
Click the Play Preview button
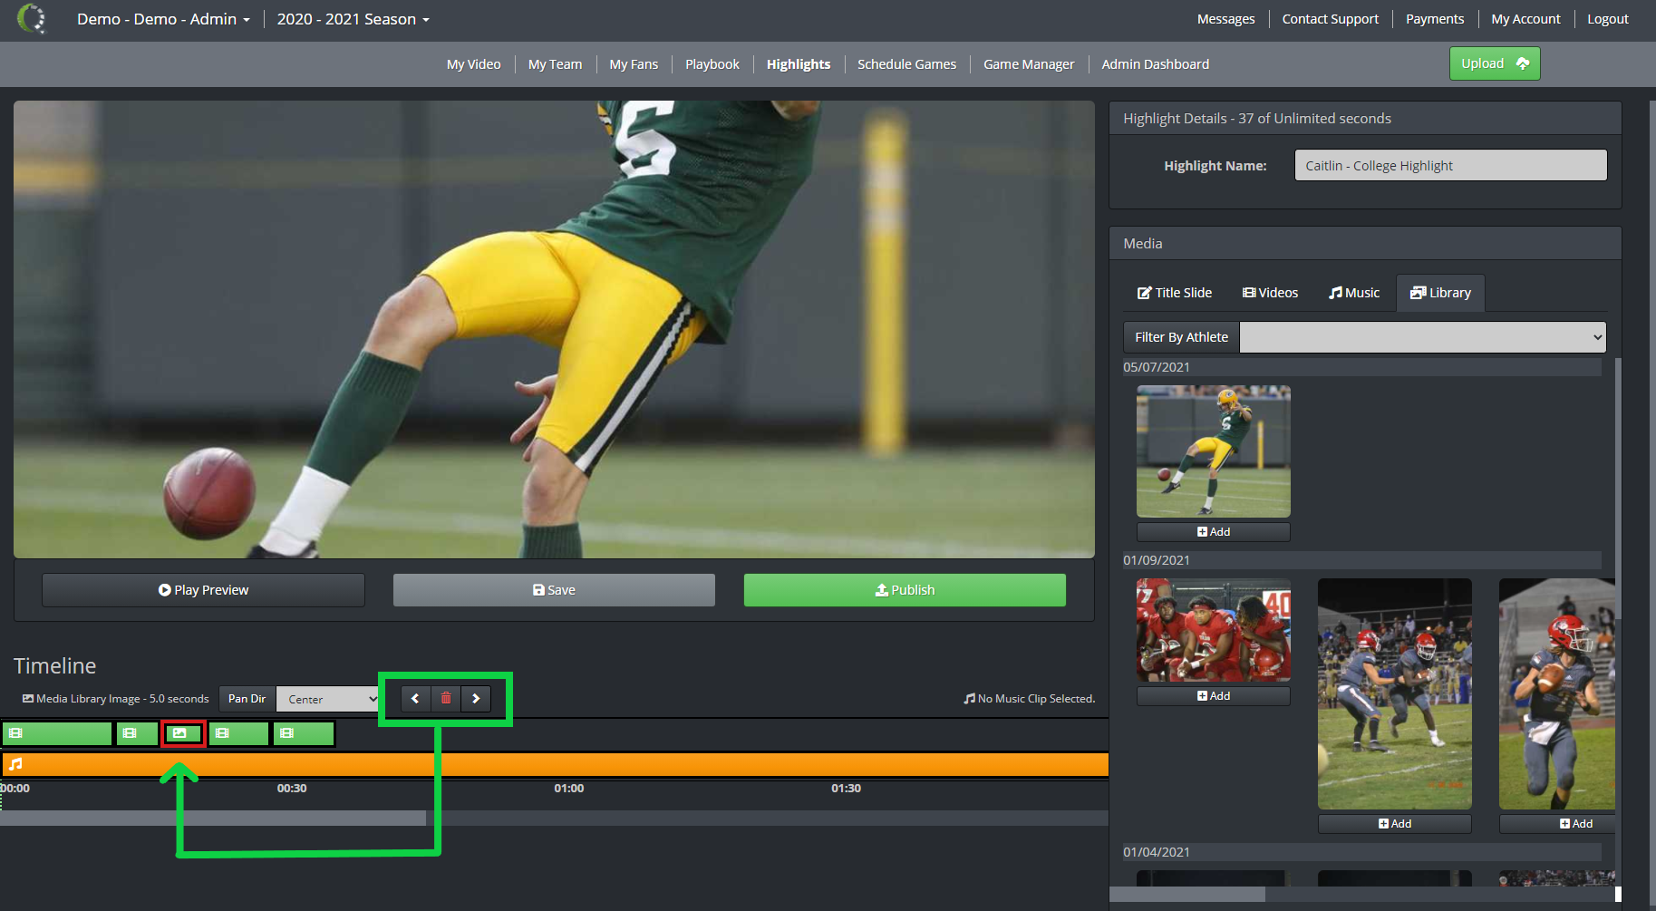click(x=203, y=590)
